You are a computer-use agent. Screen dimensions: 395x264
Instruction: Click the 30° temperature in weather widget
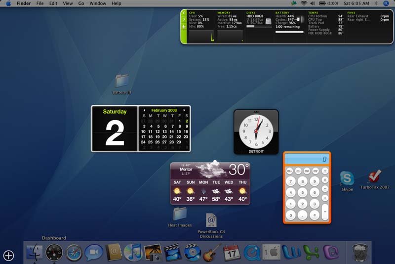pyautogui.click(x=239, y=170)
